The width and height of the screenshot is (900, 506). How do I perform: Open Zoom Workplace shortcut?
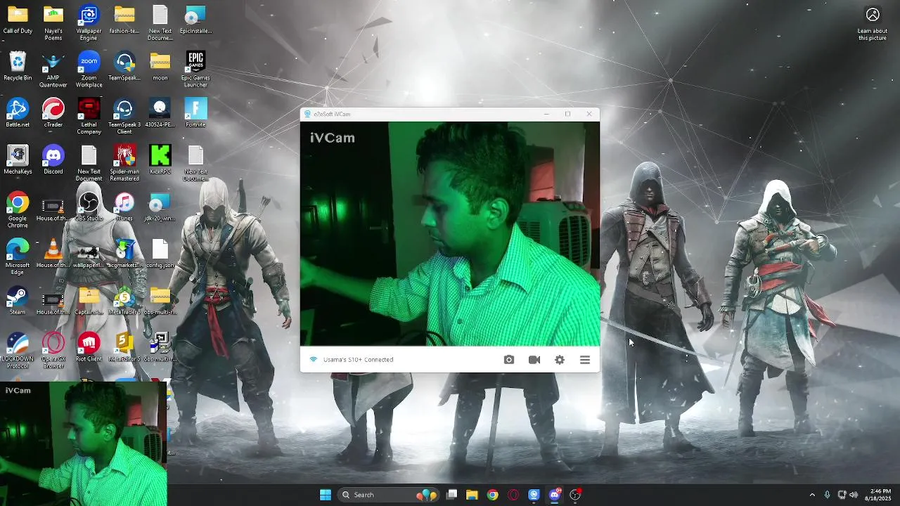(x=89, y=70)
